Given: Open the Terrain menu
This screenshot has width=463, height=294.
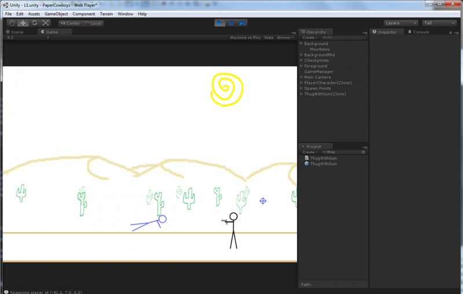Looking at the screenshot, I should (106, 14).
